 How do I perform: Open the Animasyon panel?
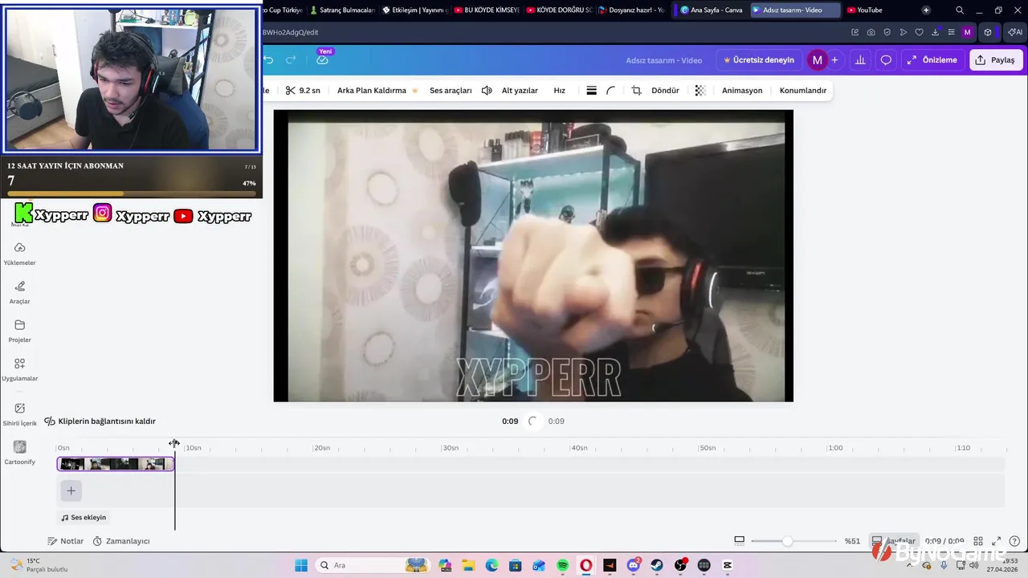point(742,91)
